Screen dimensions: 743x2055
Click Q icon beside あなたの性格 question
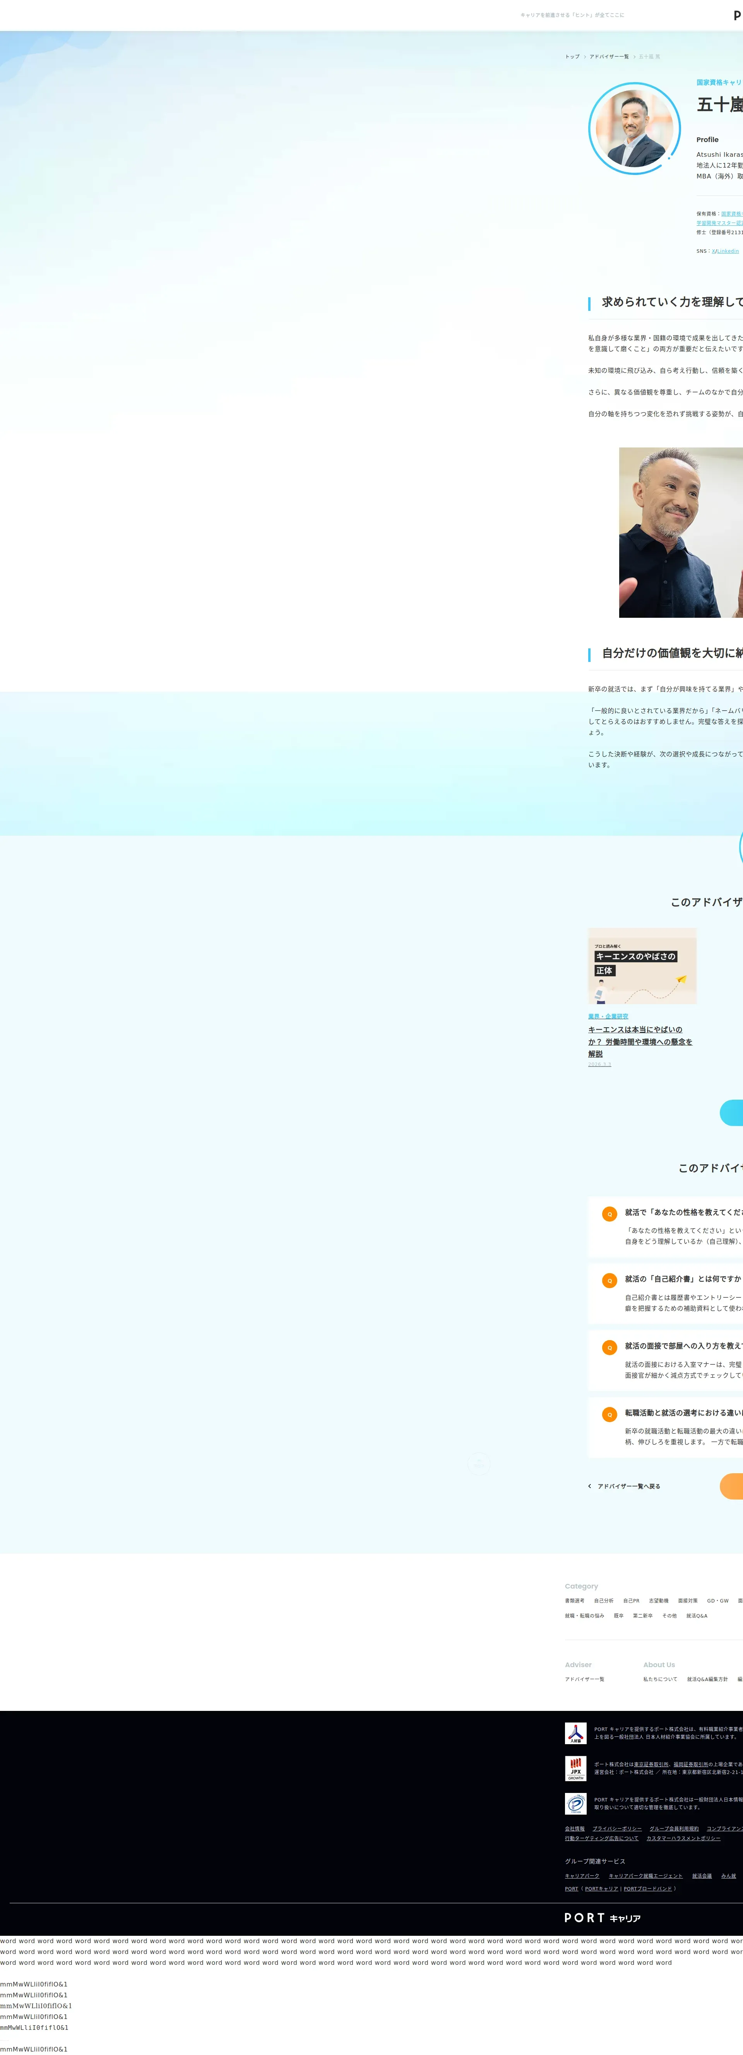coord(610,1214)
